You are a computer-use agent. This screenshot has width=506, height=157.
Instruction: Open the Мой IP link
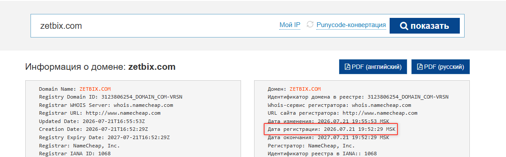pos(290,25)
